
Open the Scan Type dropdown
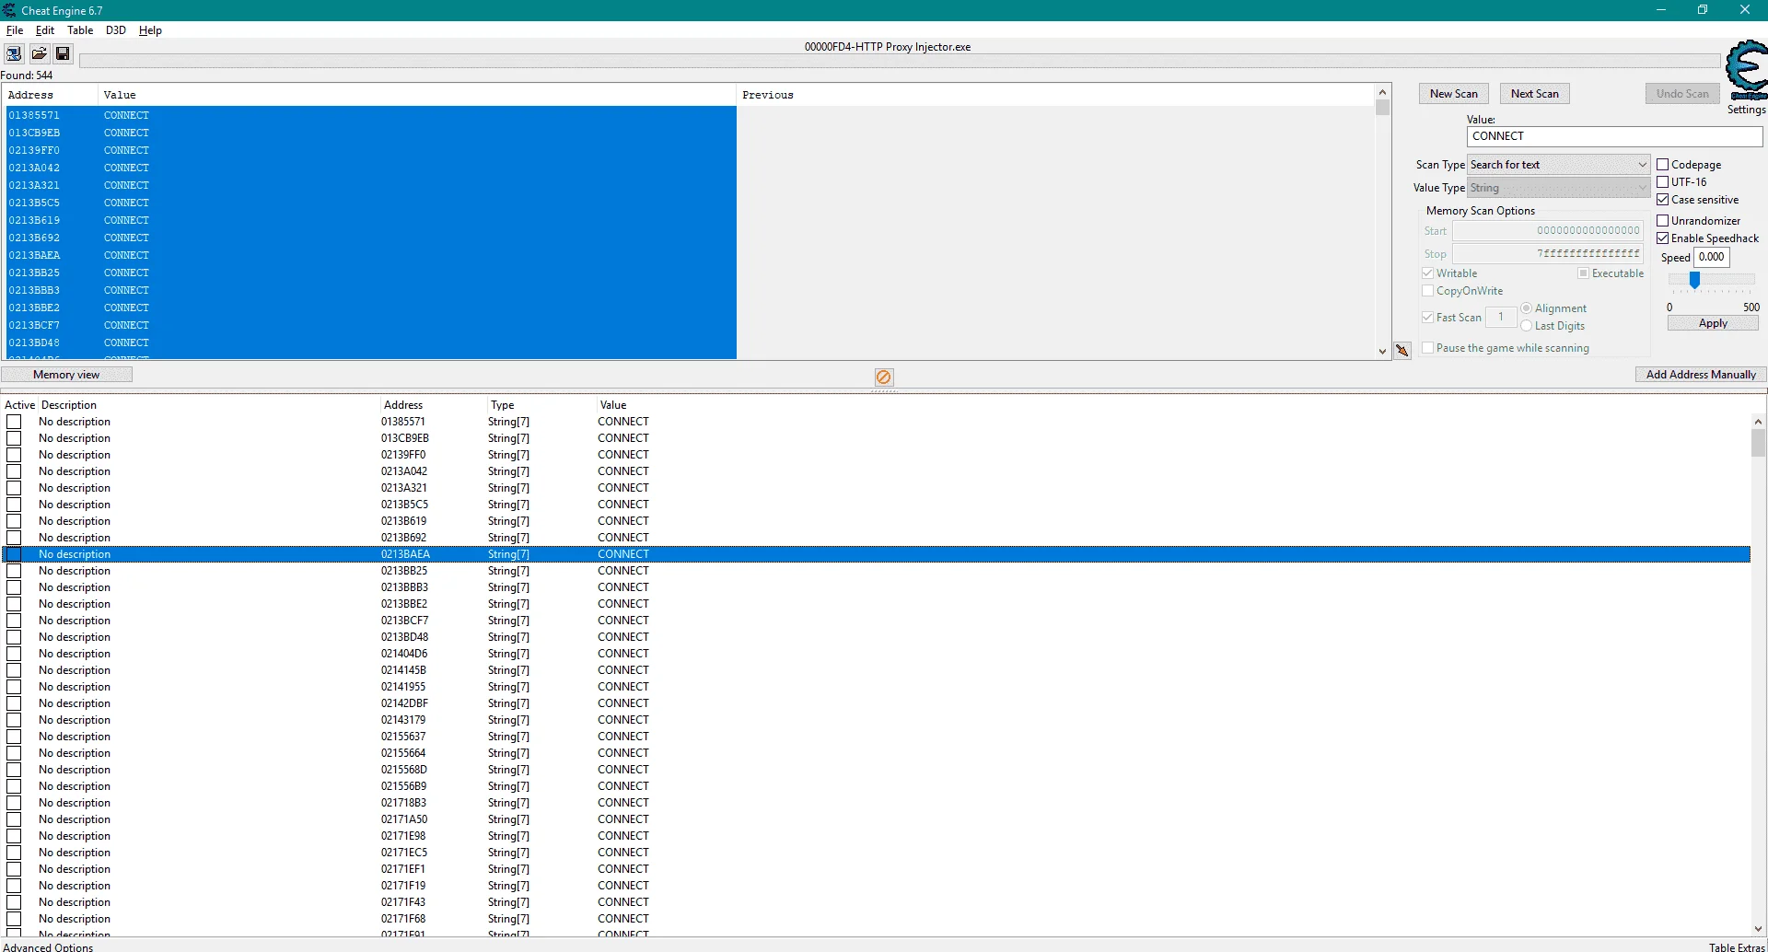click(1558, 165)
